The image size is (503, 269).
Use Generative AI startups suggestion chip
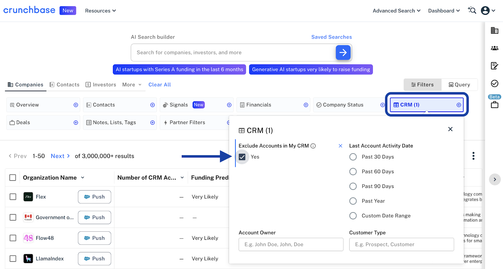[311, 69]
